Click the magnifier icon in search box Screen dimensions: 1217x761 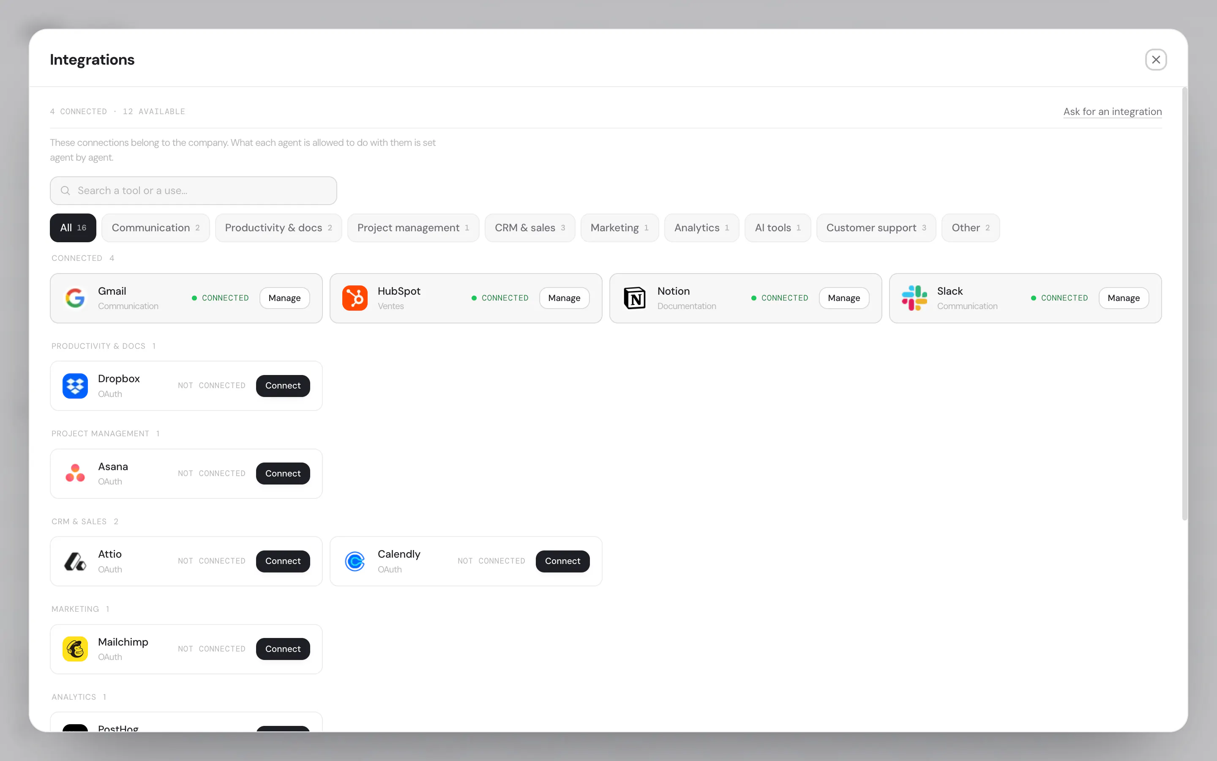[x=65, y=190]
